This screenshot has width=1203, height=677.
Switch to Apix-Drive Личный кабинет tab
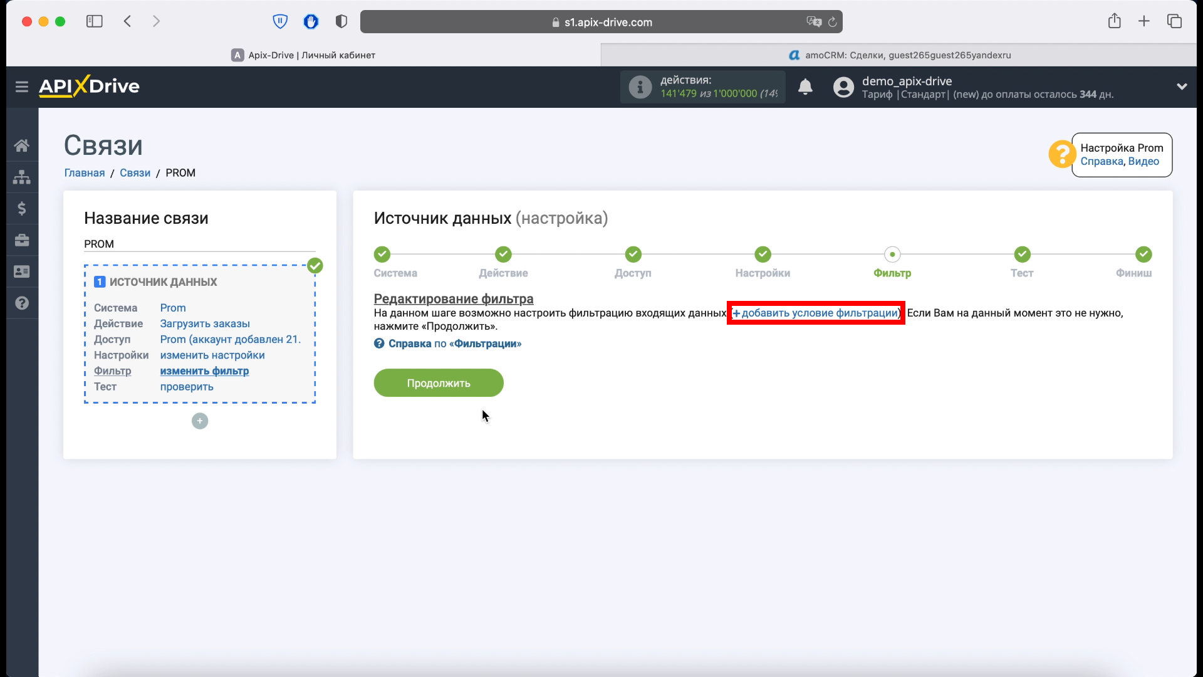[x=303, y=55]
